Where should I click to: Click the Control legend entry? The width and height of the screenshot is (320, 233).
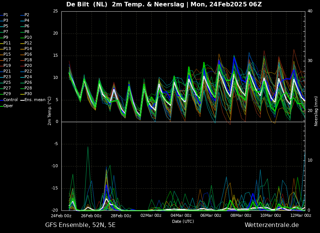pos(9,100)
